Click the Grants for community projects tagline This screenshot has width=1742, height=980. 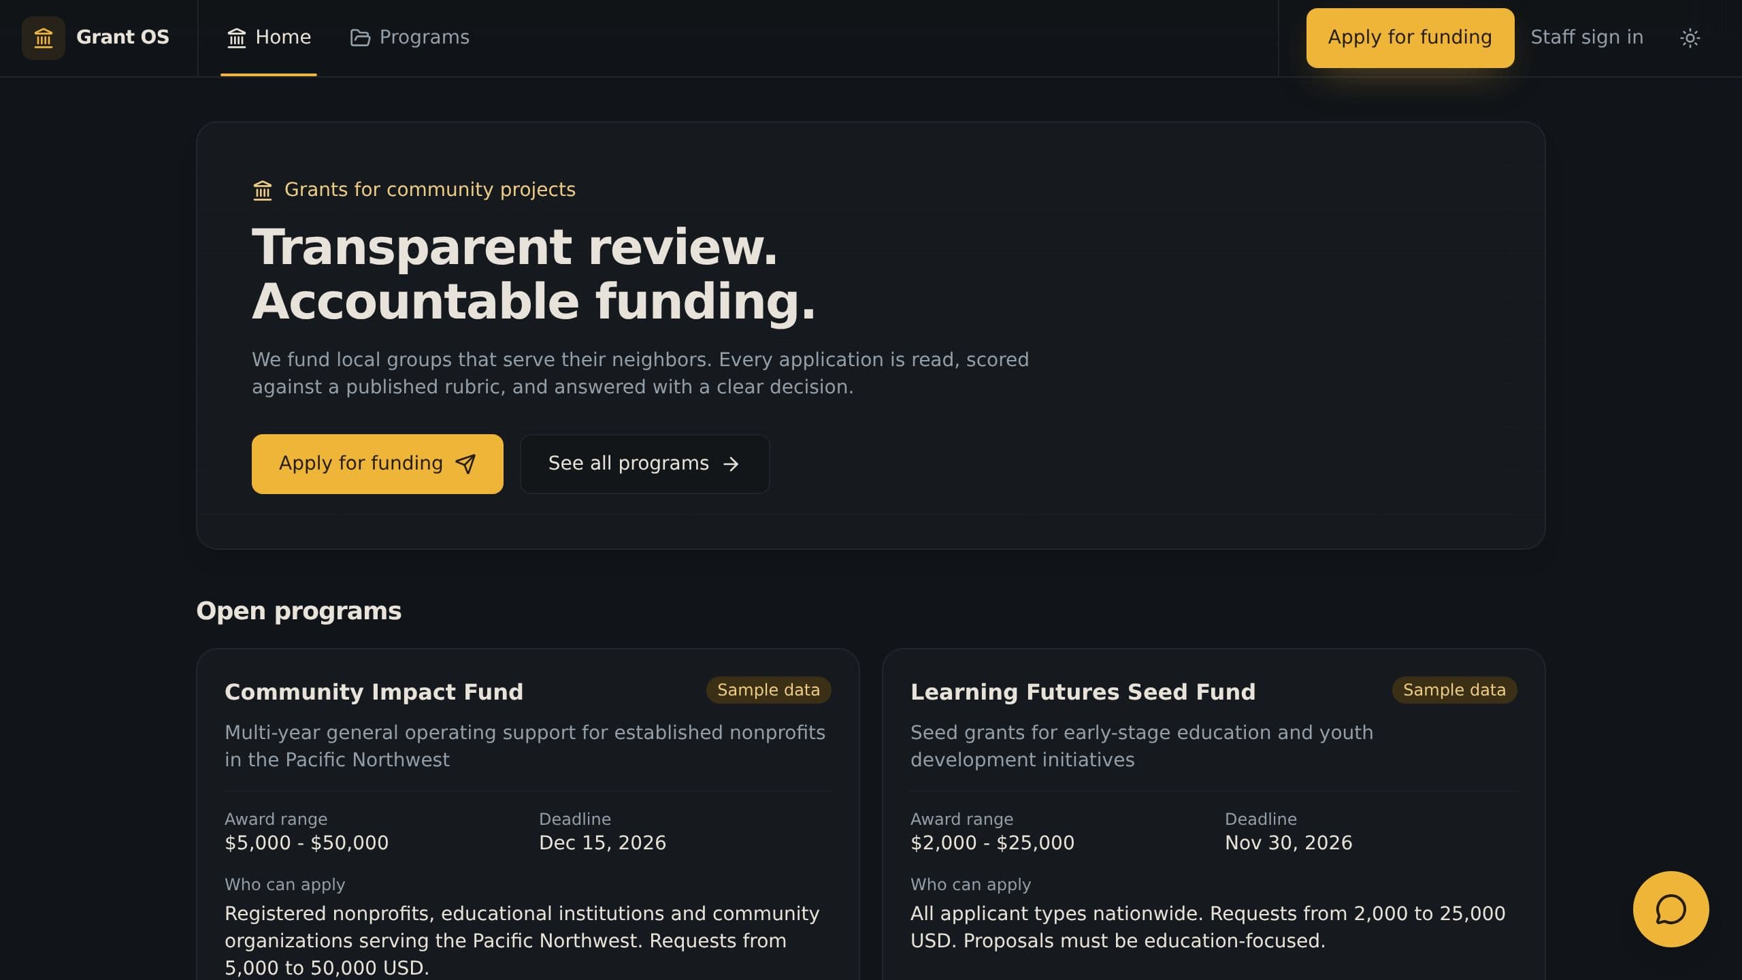pos(430,190)
